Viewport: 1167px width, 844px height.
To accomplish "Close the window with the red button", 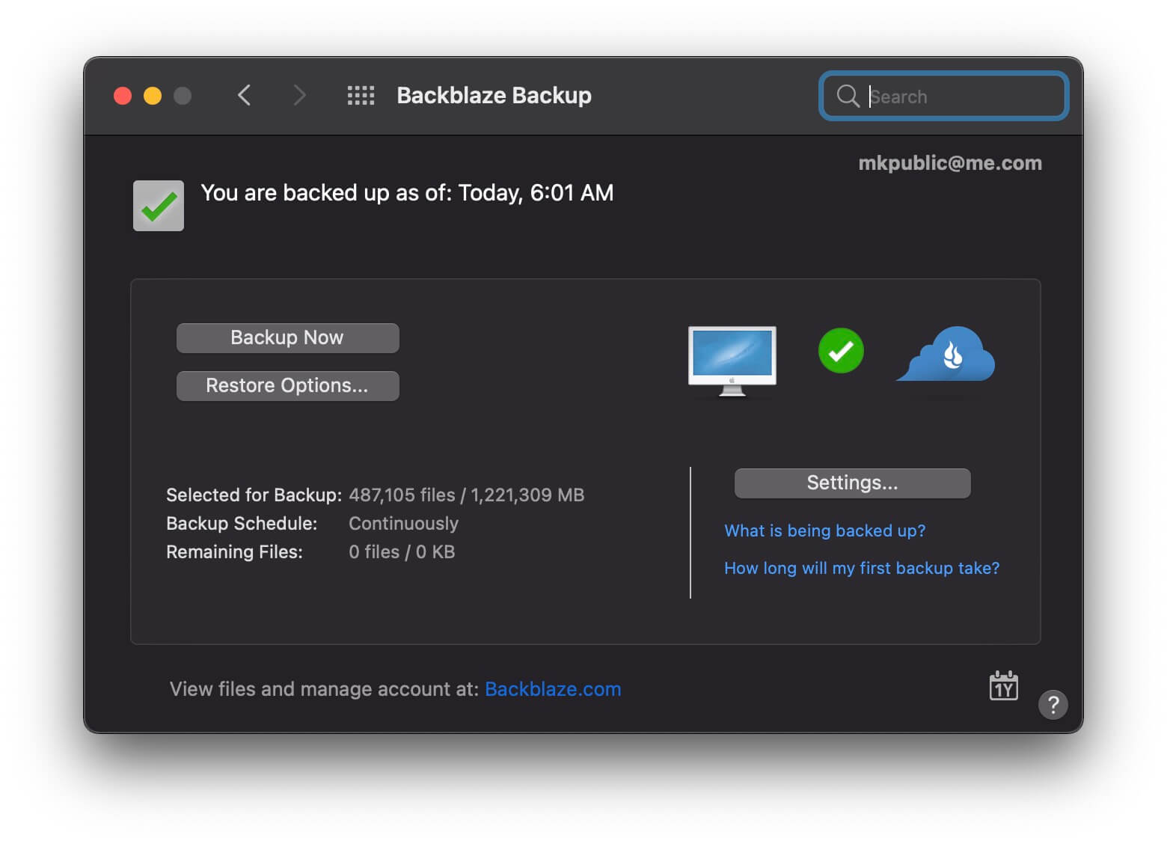I will [123, 96].
